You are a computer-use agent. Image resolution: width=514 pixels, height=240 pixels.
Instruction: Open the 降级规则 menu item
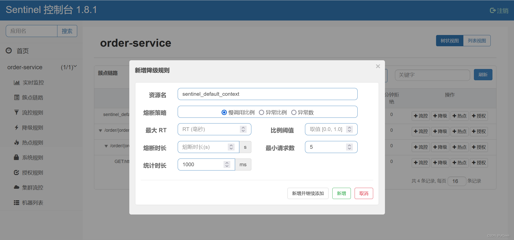click(33, 127)
